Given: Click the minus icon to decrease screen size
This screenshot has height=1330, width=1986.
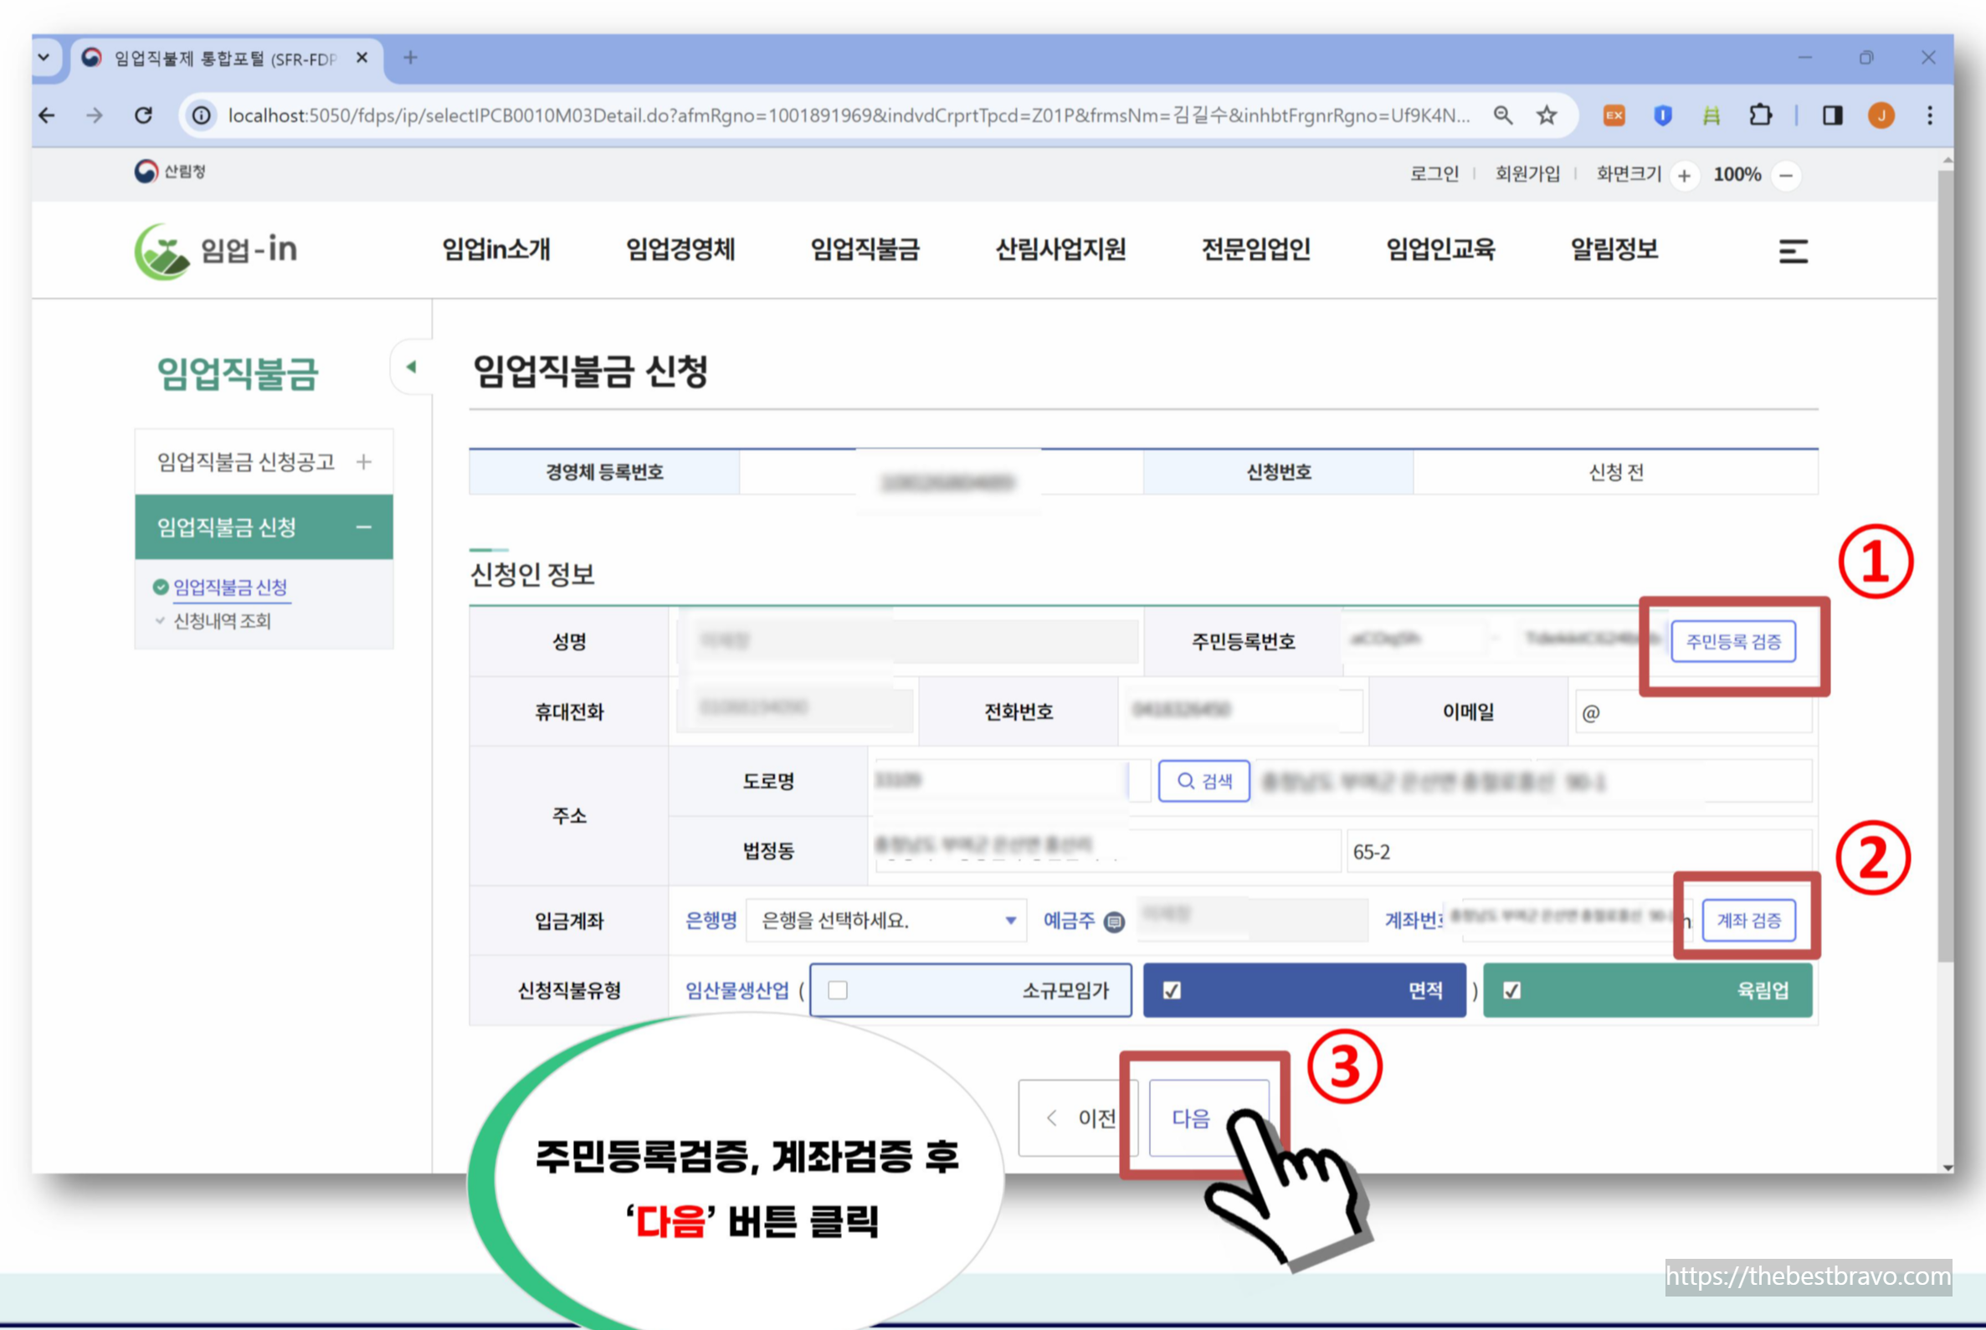Looking at the screenshot, I should [x=1786, y=176].
